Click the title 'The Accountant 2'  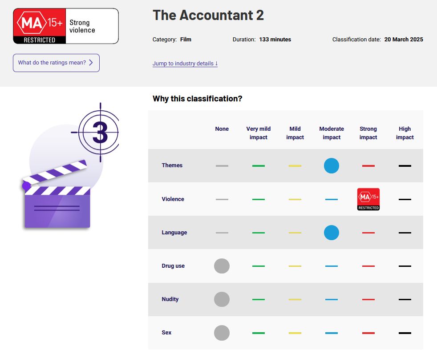[208, 15]
